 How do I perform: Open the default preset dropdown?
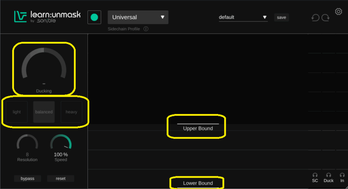click(x=243, y=17)
